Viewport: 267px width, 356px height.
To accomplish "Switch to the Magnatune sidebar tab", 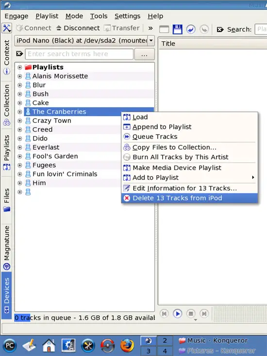I will pos(7,248).
